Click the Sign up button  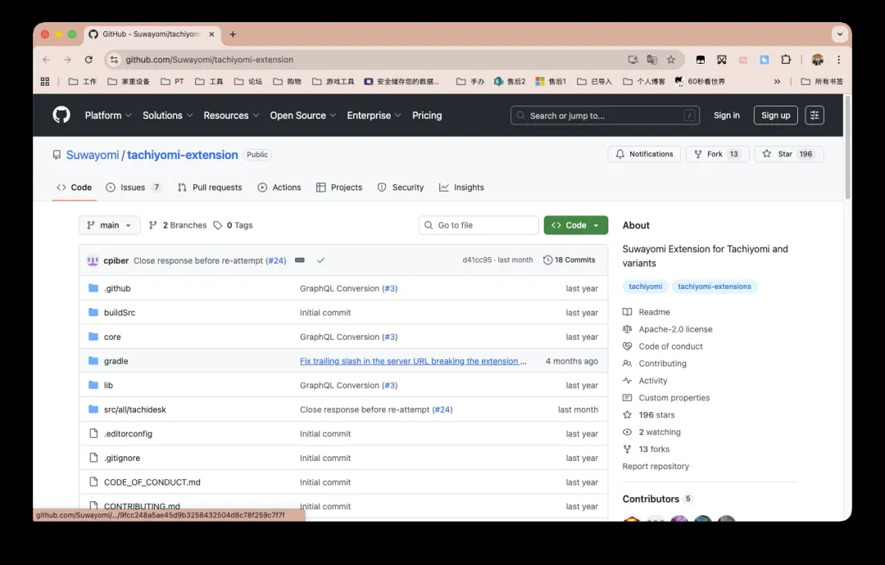pos(775,115)
